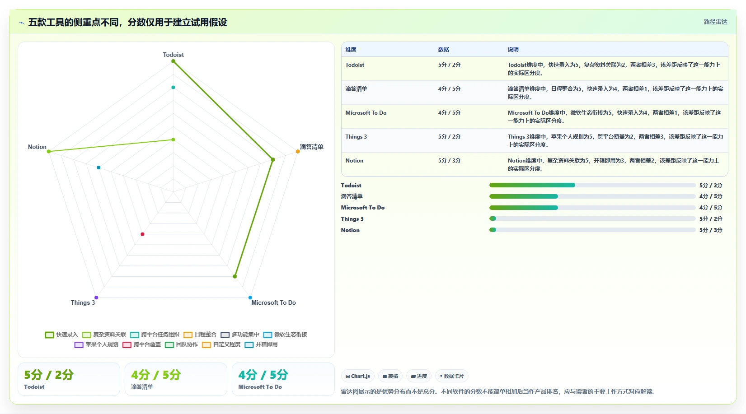Viewport: 746px width, 414px height.
Task: Click the Things 3 radar axis label
Action: point(83,302)
